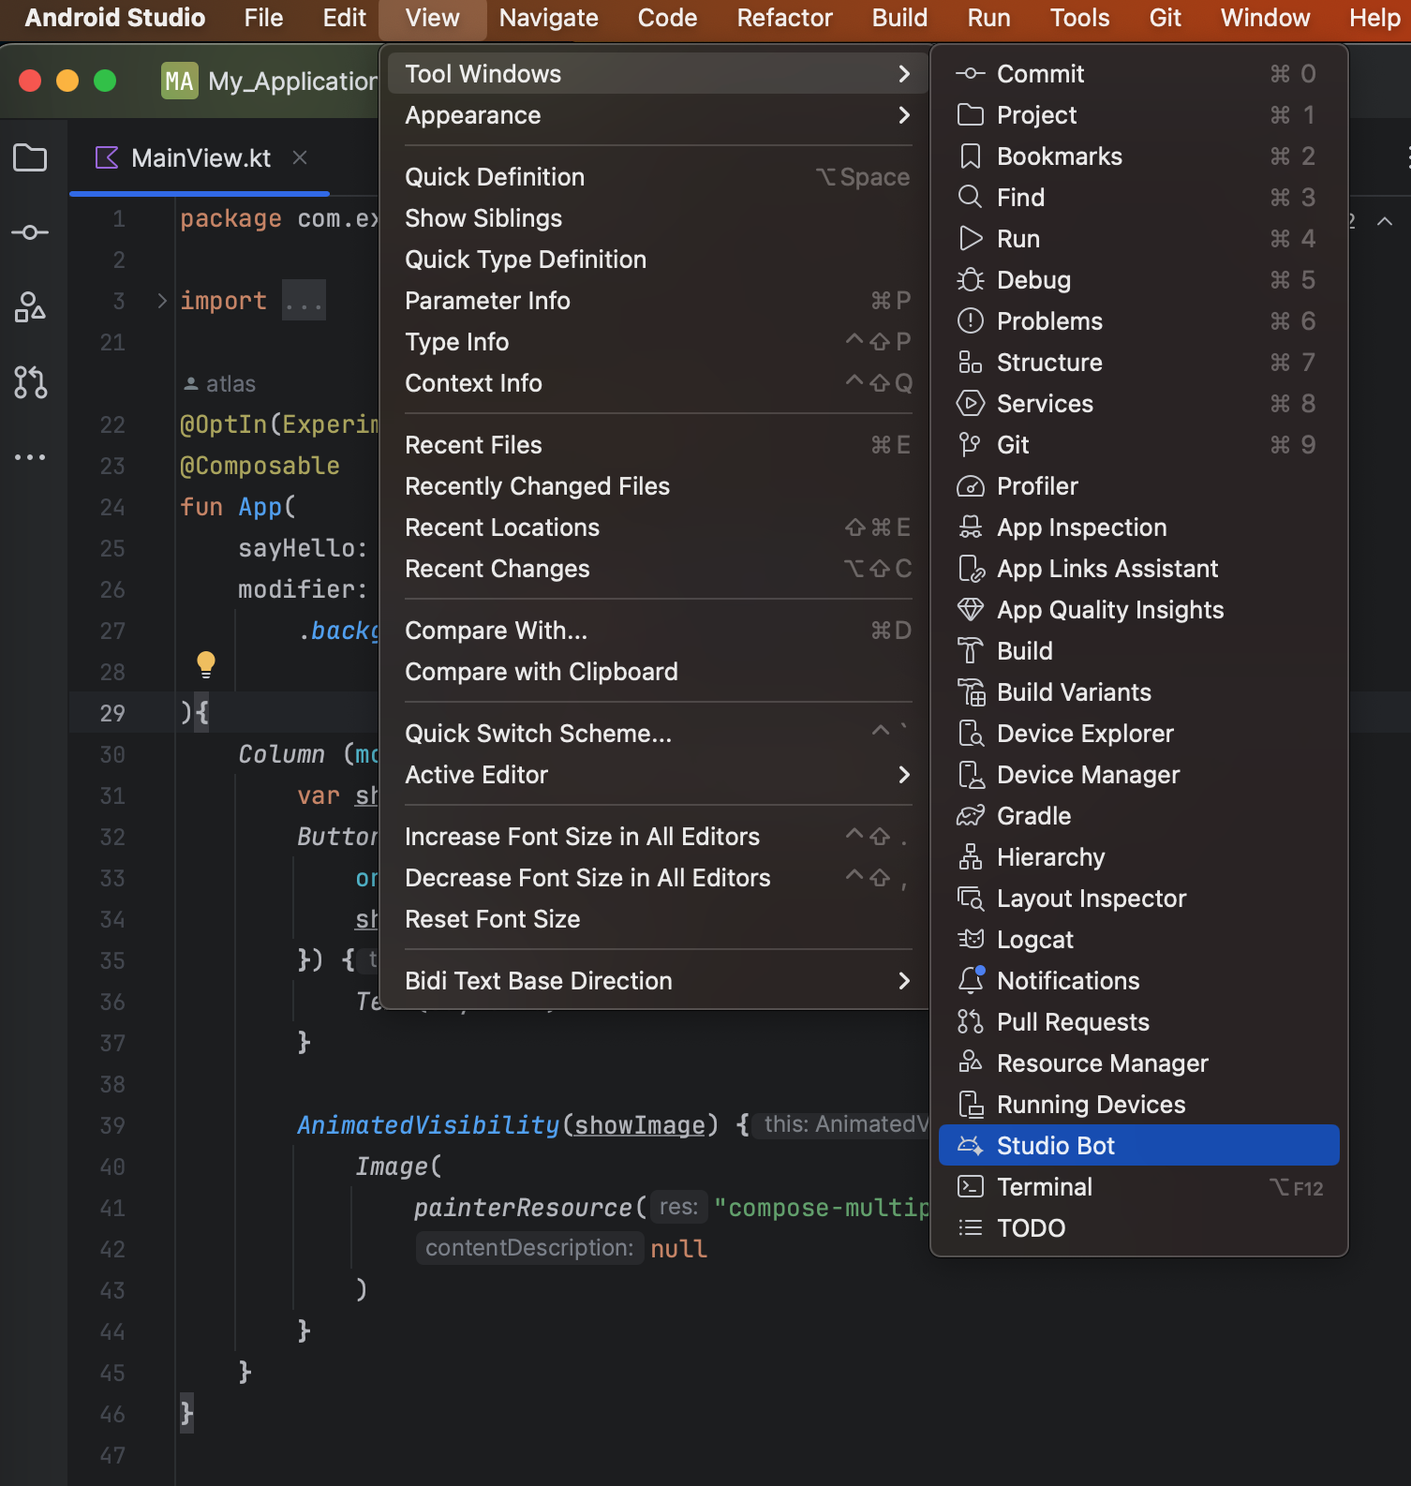Increase Font Size in All Editors
Image resolution: width=1411 pixels, height=1486 pixels.
[658, 836]
